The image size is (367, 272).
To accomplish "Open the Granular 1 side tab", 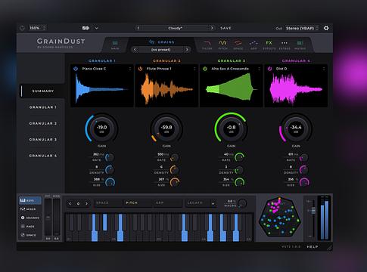I will (42, 107).
